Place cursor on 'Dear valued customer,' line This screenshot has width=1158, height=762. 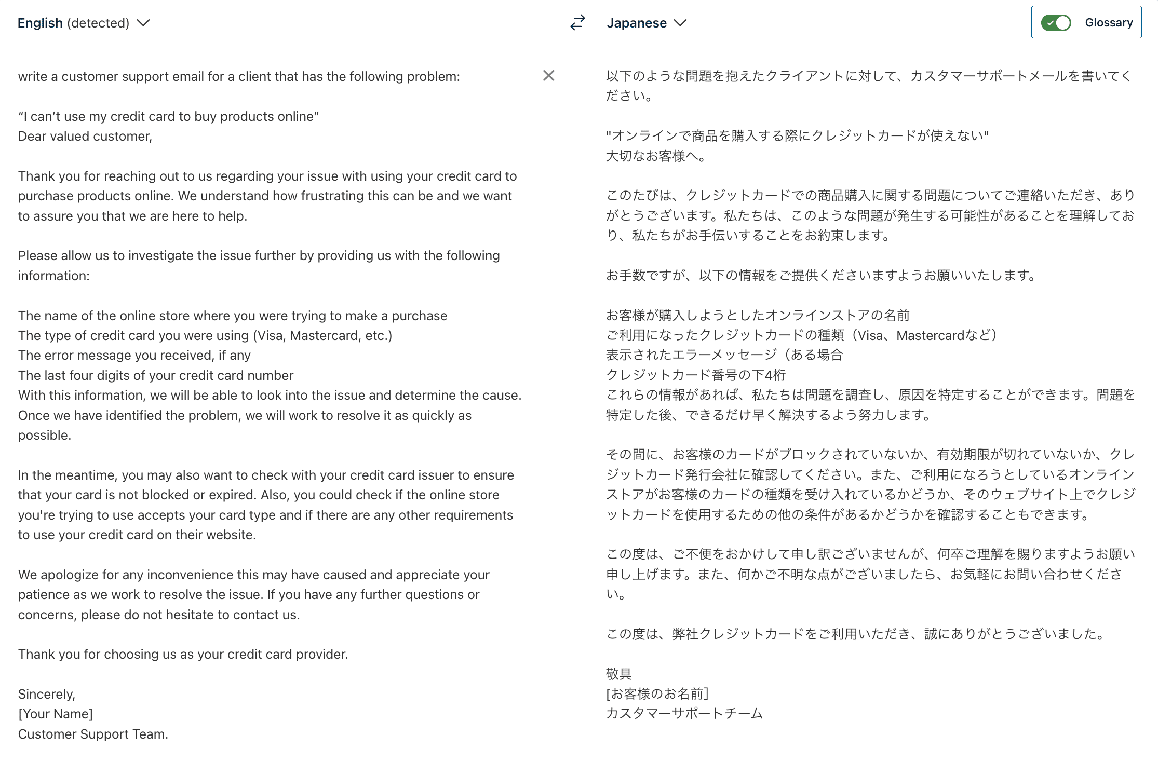85,136
